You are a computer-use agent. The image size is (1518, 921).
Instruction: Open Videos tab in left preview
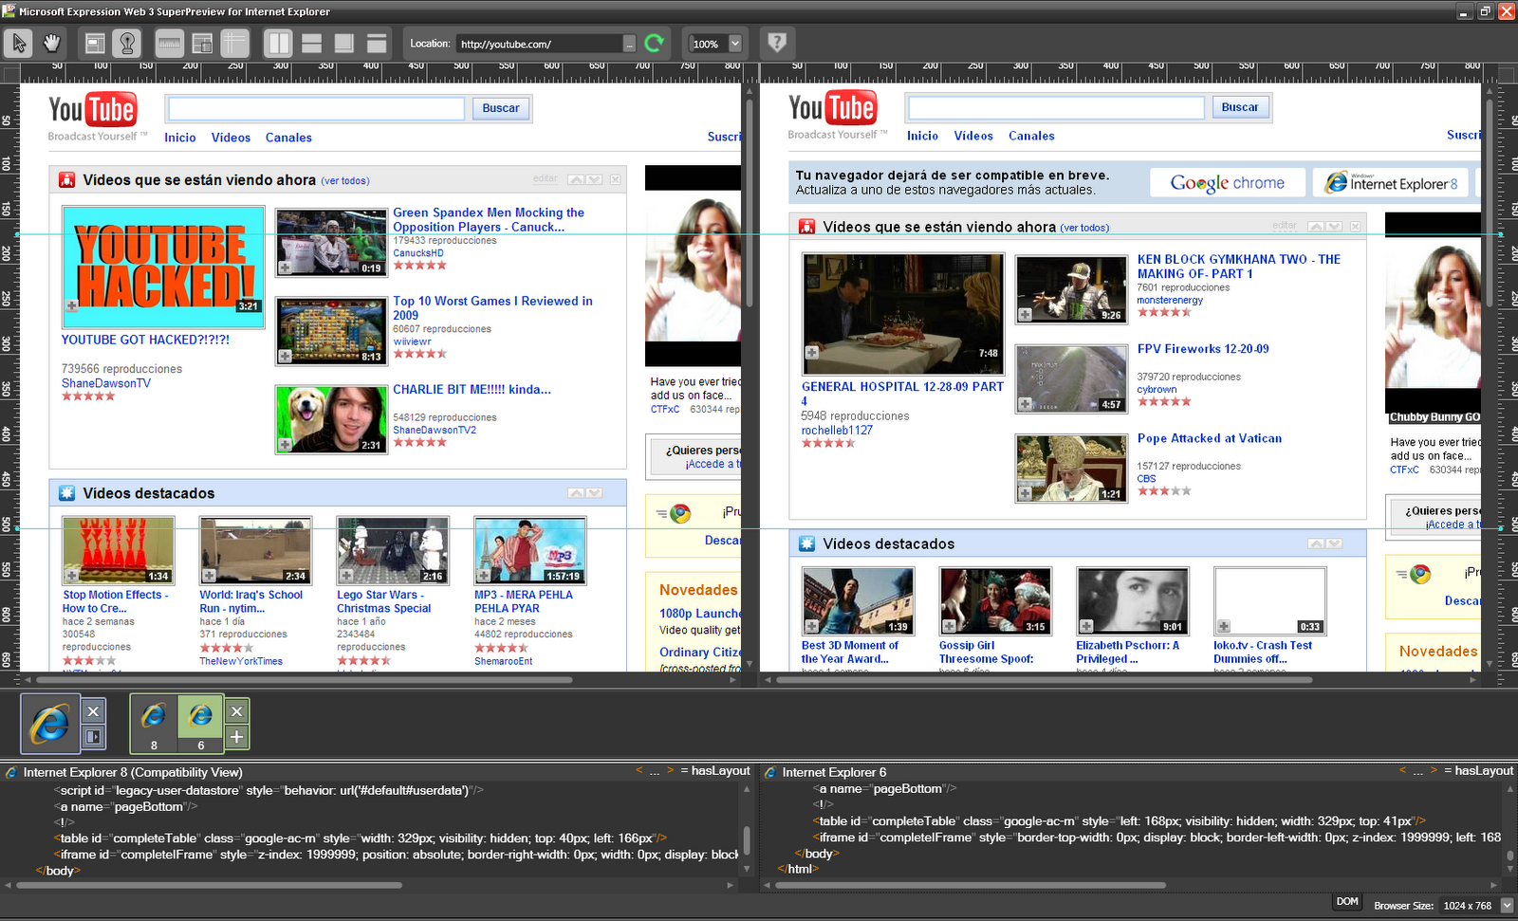(231, 138)
